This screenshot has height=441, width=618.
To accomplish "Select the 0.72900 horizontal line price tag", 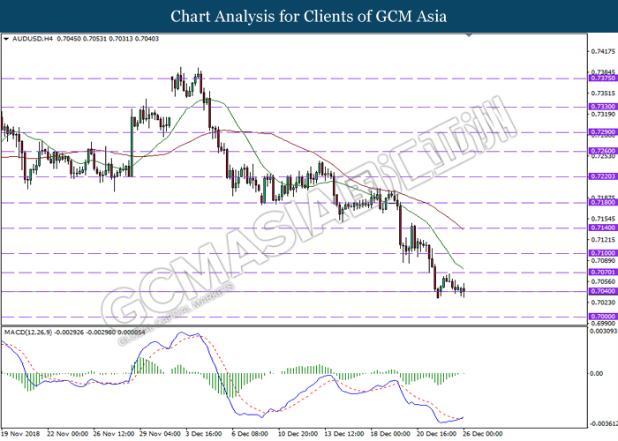I will (603, 132).
